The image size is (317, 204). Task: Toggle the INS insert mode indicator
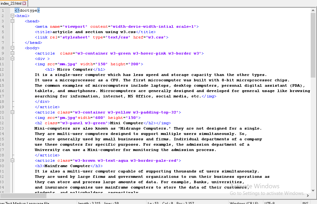(305, 203)
